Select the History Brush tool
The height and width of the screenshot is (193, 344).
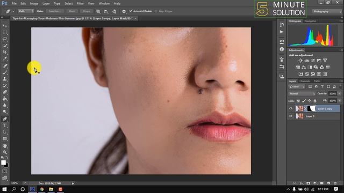(5, 86)
